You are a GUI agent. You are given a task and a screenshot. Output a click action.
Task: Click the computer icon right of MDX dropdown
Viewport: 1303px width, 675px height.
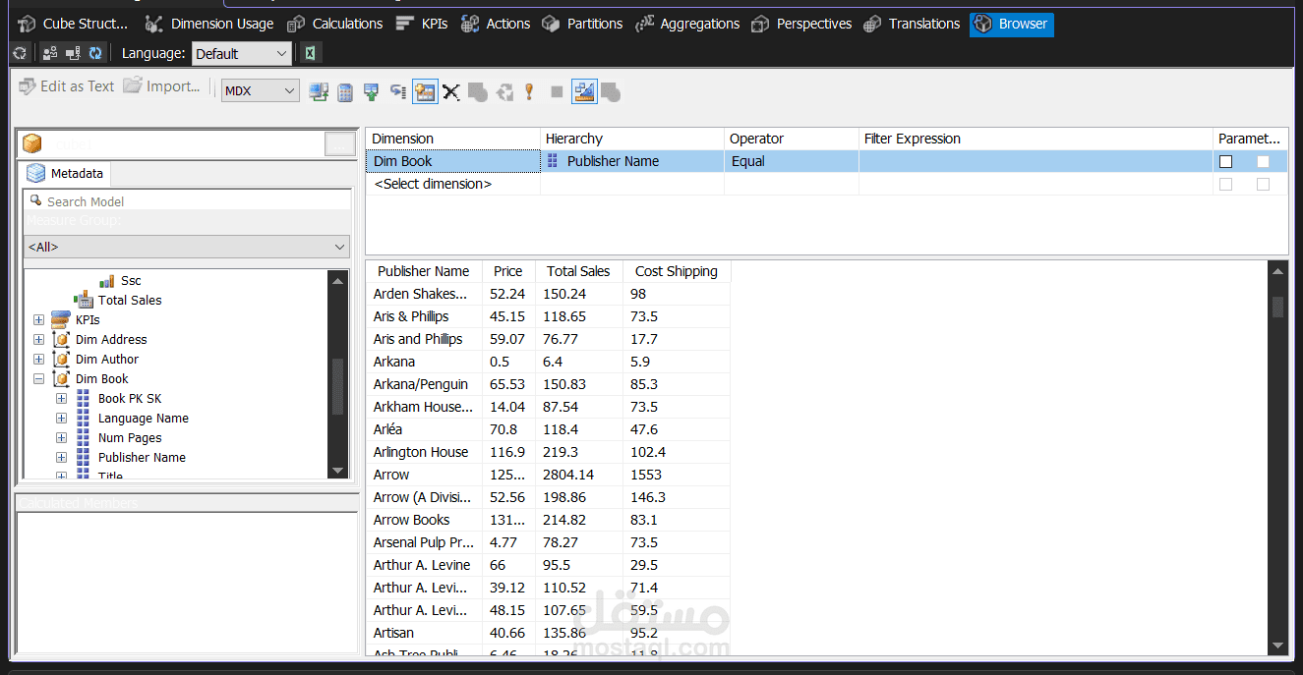coord(319,91)
